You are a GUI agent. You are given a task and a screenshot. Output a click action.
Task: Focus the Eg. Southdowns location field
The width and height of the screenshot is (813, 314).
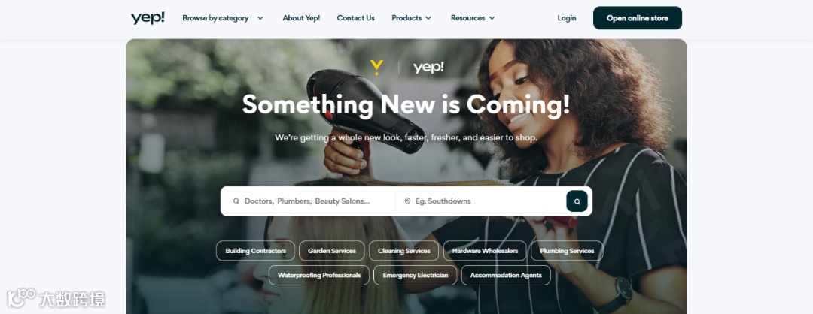480,201
